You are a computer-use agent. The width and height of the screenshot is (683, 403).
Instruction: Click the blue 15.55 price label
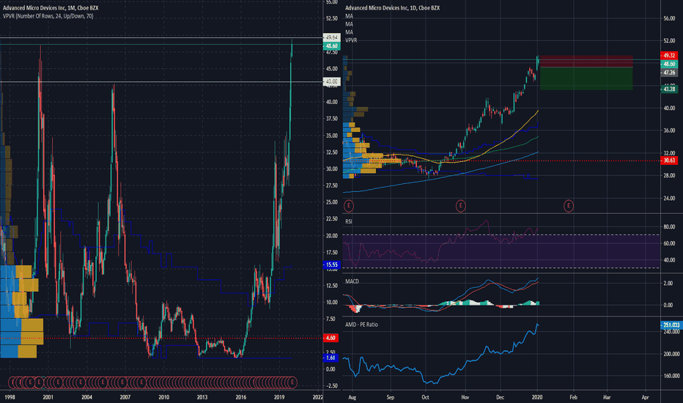pyautogui.click(x=331, y=265)
